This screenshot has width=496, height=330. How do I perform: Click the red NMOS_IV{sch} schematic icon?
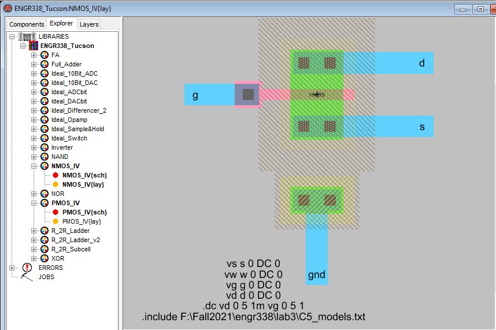(x=55, y=175)
